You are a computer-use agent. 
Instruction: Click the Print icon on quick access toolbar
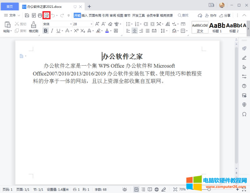40,15
